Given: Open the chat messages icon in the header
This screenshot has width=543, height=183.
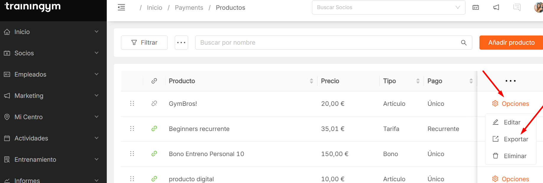Looking at the screenshot, I should coord(517,7).
